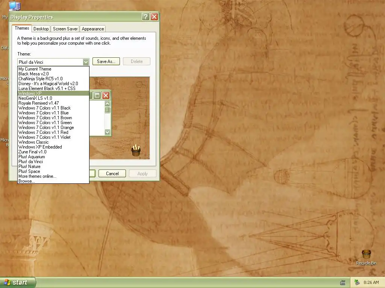Select Windows 7 Colors v1.1 Black
This screenshot has width=385, height=288.
[53, 108]
